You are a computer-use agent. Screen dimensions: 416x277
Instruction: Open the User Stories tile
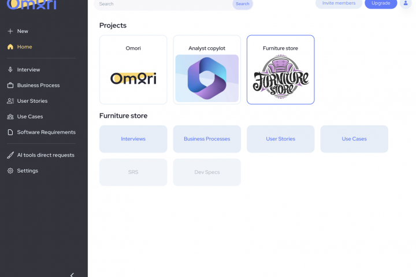coord(280,139)
